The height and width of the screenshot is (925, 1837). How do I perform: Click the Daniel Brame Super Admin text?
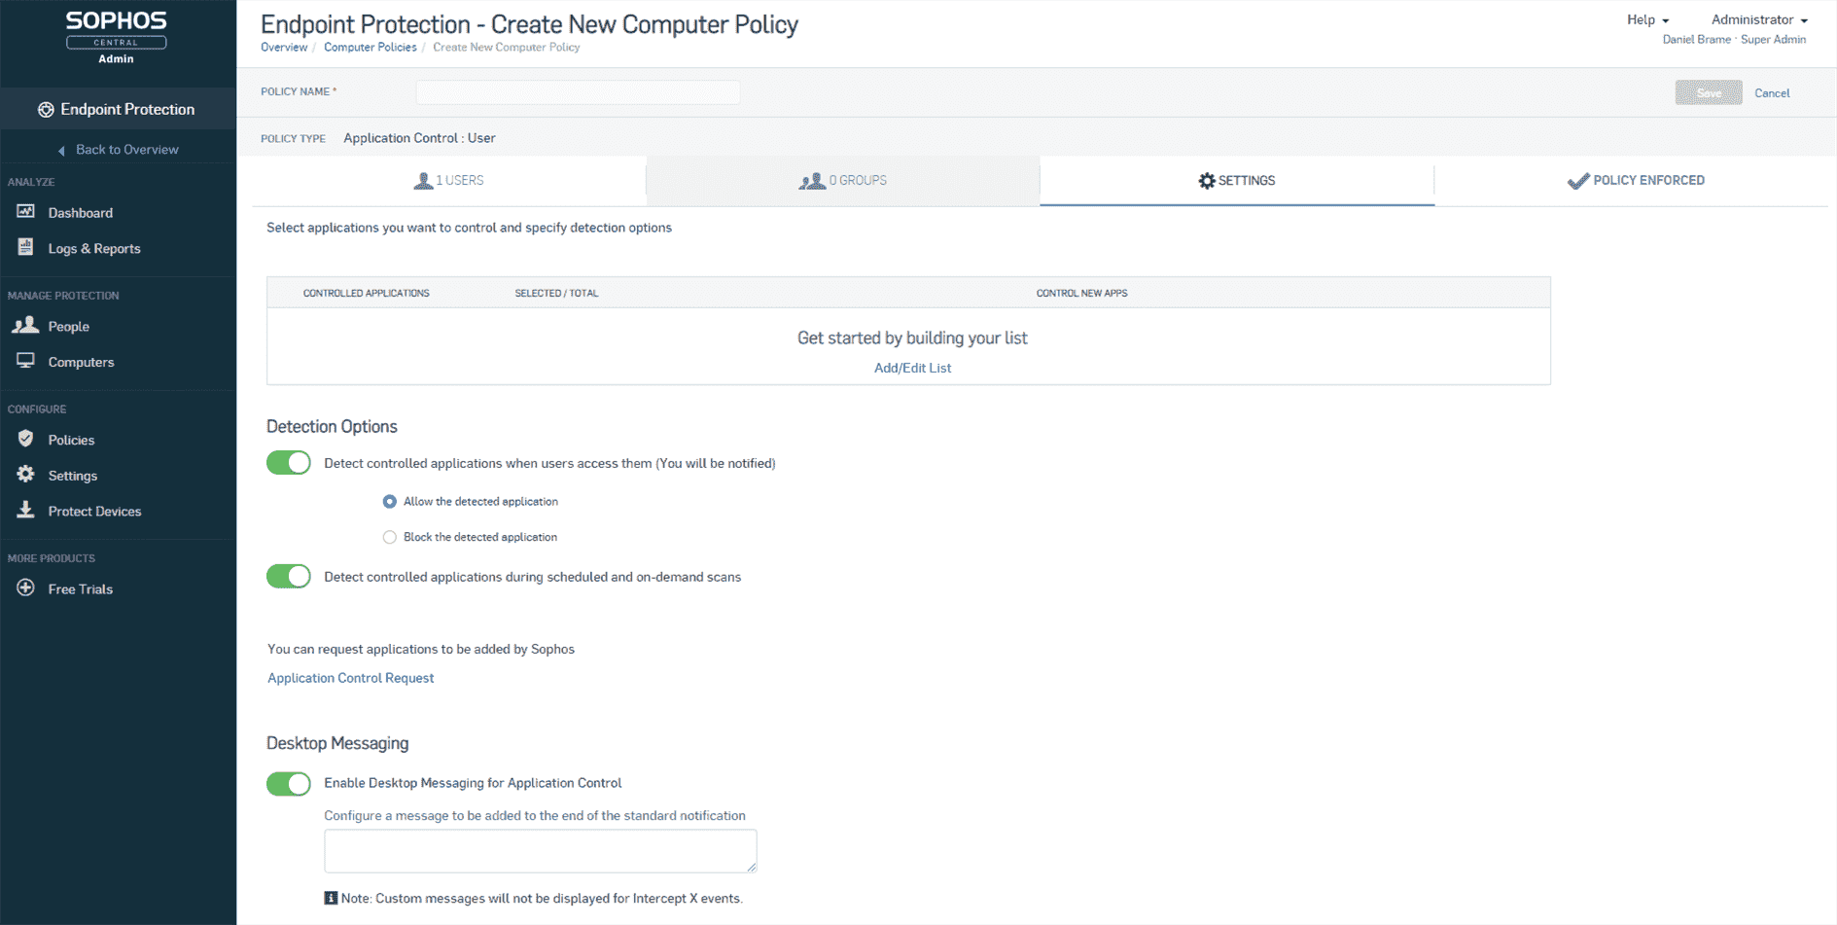pos(1734,40)
